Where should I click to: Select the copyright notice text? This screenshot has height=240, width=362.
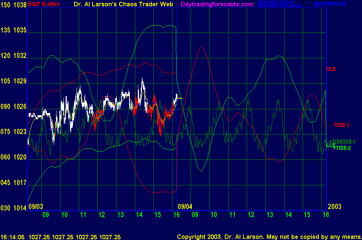268,236
